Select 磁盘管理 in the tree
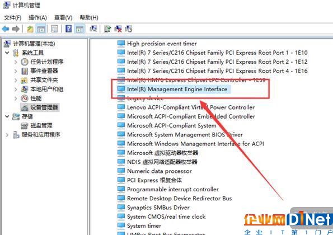The height and width of the screenshot is (235, 333). coord(41,126)
